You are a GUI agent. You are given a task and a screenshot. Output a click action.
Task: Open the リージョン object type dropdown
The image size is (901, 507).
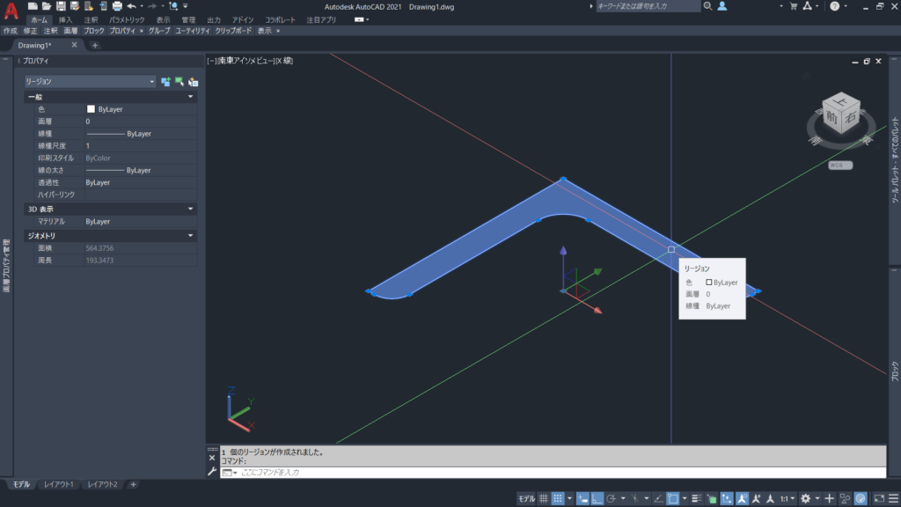click(151, 82)
